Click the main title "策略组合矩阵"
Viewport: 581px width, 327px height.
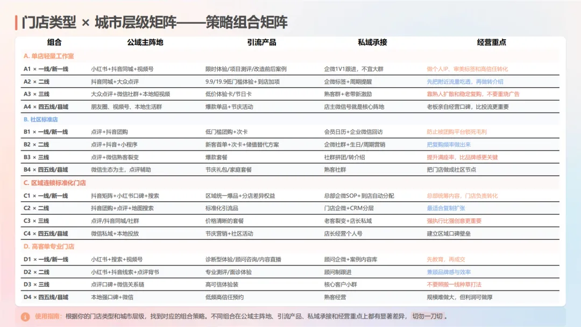[x=248, y=22]
